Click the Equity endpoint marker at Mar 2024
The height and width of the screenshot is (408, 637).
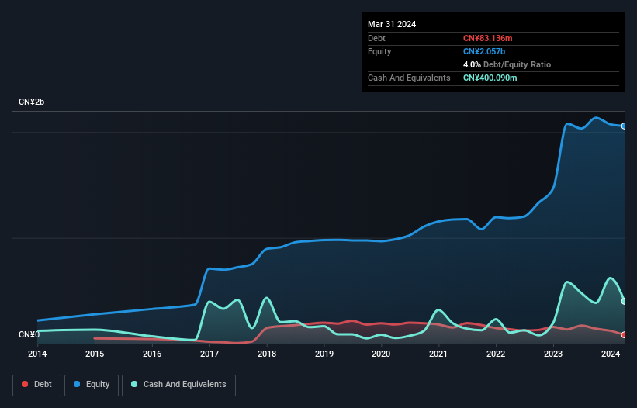click(624, 126)
